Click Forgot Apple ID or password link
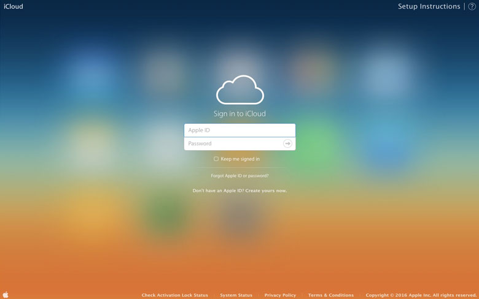The image size is (479, 299). pyautogui.click(x=240, y=176)
